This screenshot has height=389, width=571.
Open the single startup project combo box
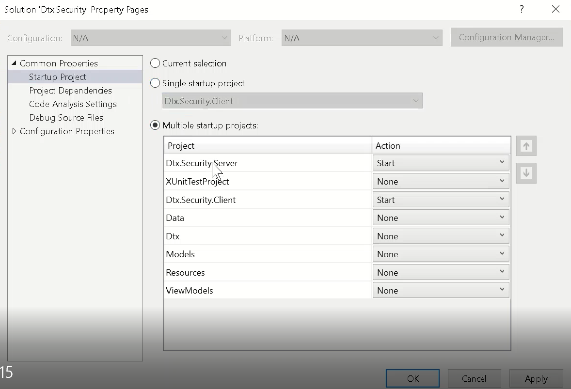[292, 101]
